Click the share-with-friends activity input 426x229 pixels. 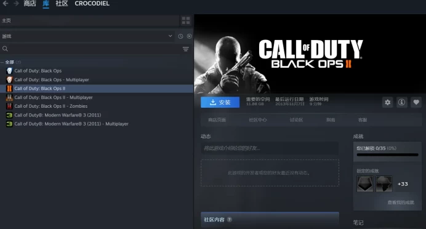270,148
